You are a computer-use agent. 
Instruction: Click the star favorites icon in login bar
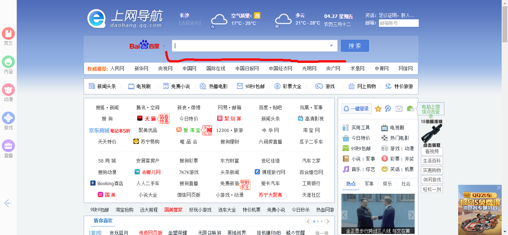click(378, 109)
